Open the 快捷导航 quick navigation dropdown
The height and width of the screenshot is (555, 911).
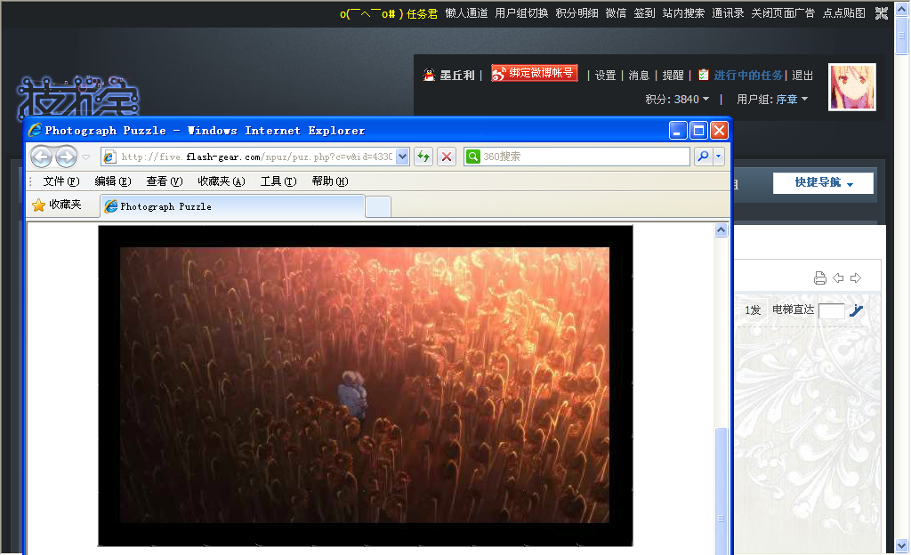click(x=823, y=183)
